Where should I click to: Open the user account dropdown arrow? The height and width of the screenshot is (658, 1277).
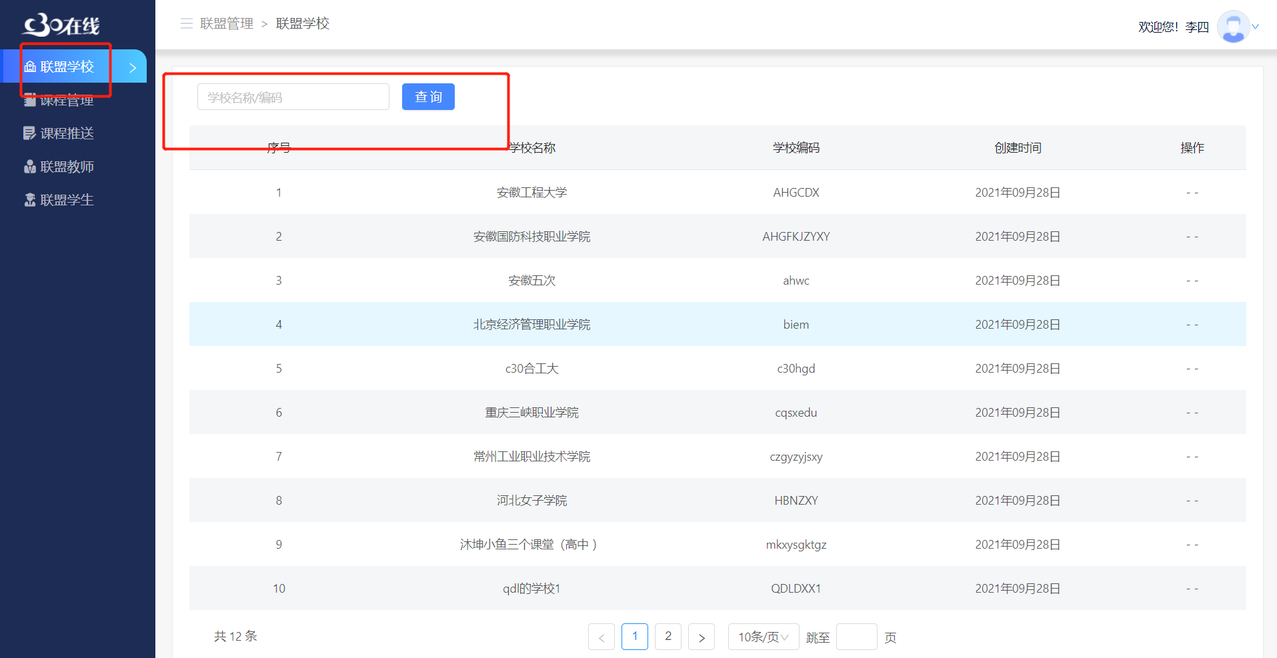(x=1256, y=27)
